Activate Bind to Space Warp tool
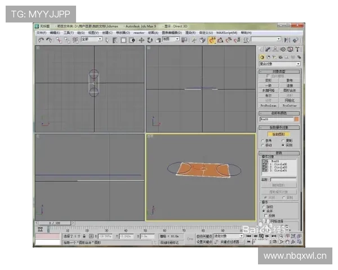338x270 pixels. pyautogui.click(x=75, y=40)
